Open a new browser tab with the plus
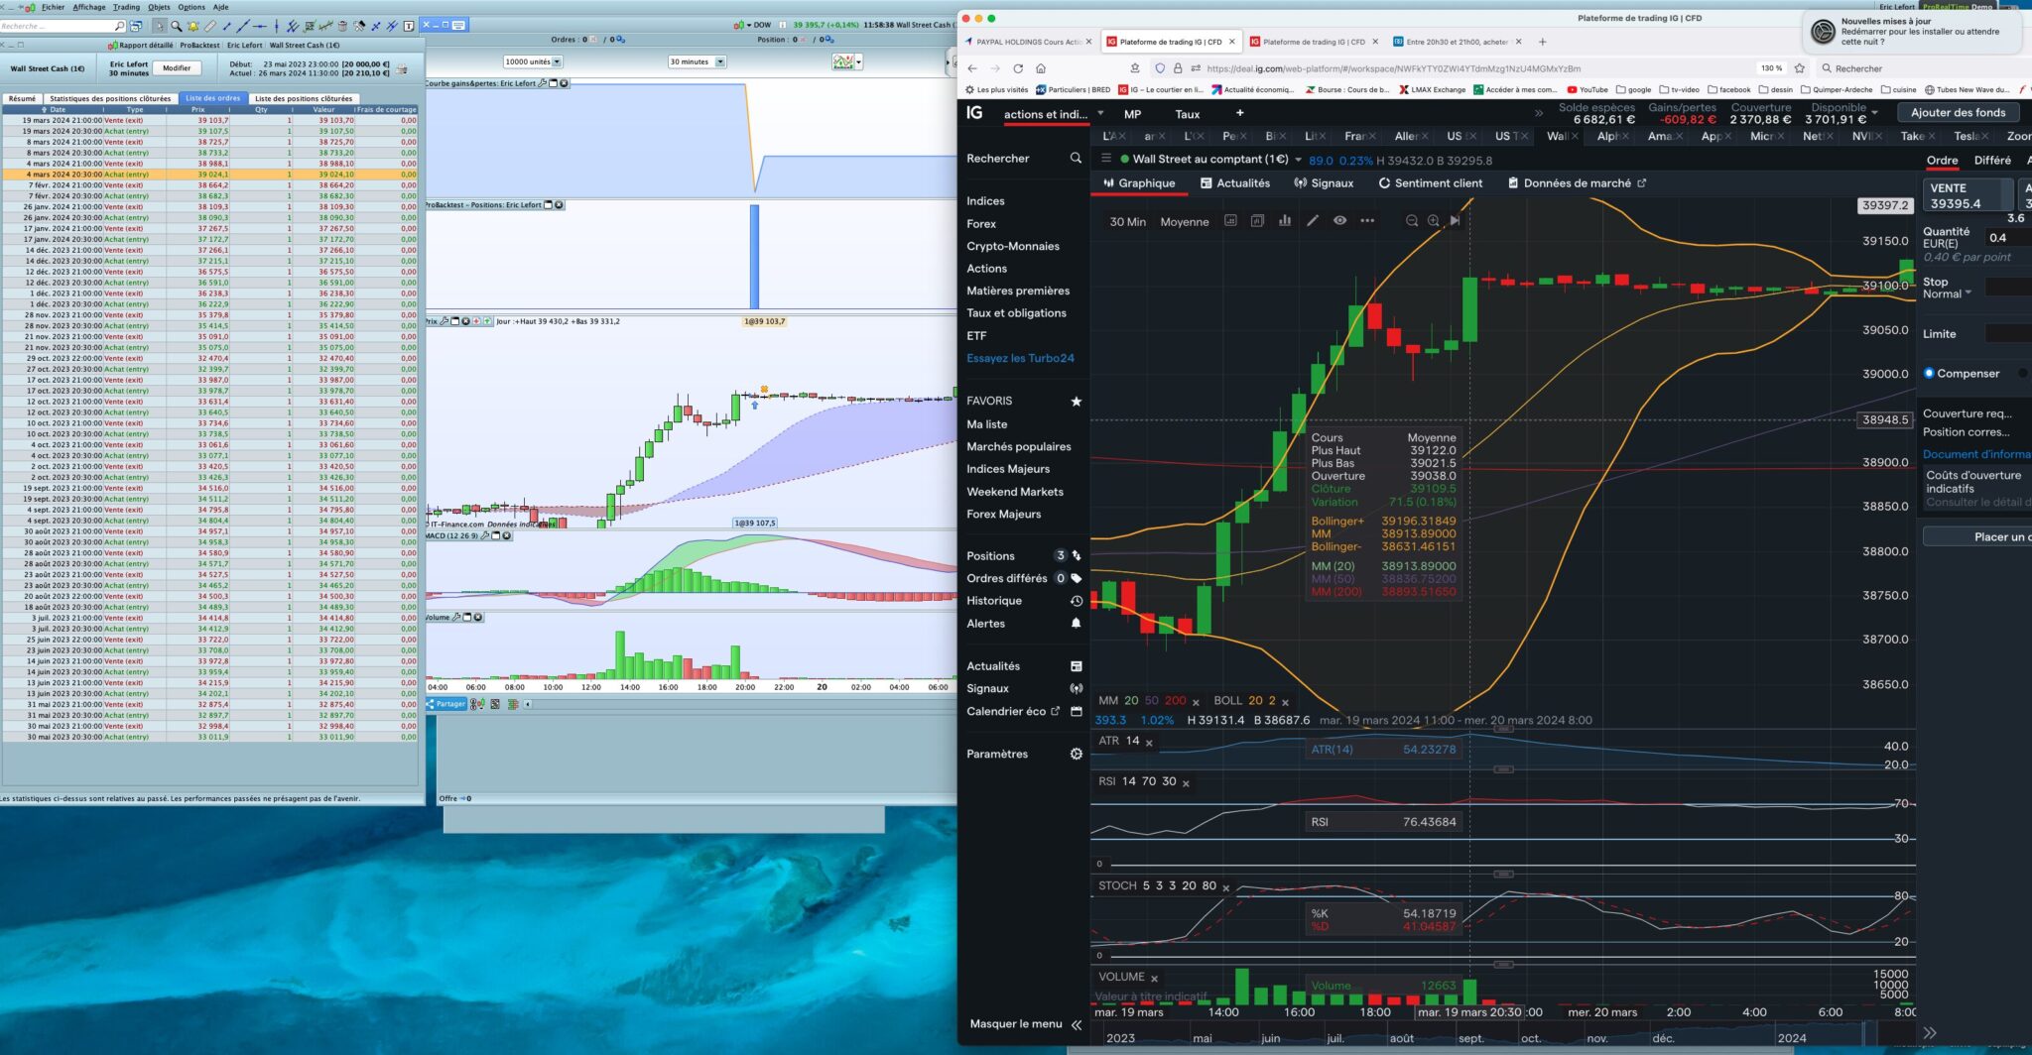This screenshot has height=1055, width=2032. point(1542,42)
